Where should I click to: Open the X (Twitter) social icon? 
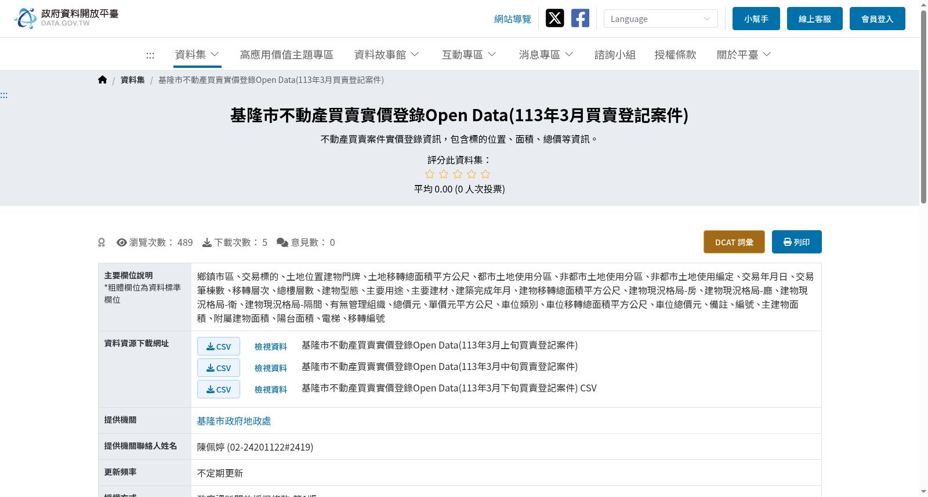(554, 18)
